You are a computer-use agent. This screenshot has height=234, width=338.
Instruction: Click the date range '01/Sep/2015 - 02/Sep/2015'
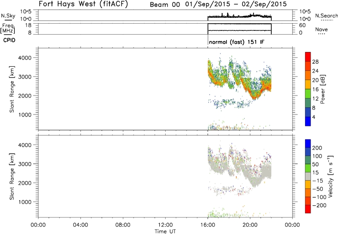coord(236,4)
